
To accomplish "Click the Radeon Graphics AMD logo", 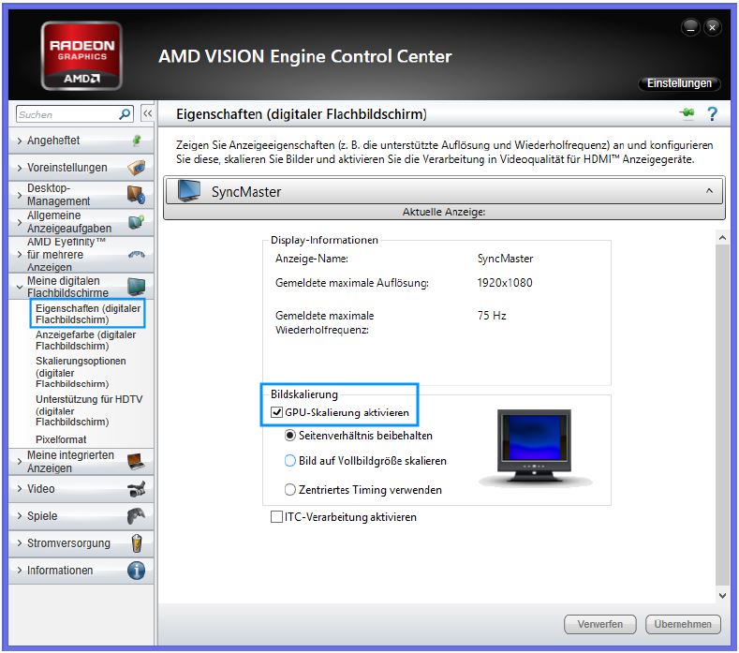I will tap(81, 55).
